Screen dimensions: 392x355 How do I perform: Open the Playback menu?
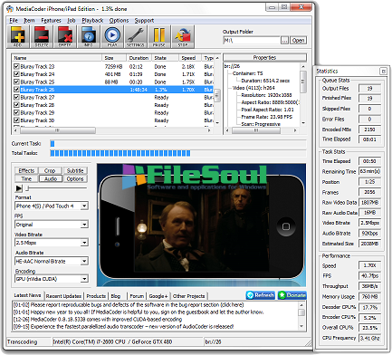(92, 21)
